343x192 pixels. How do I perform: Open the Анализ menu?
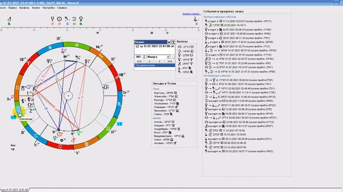pos(36,7)
